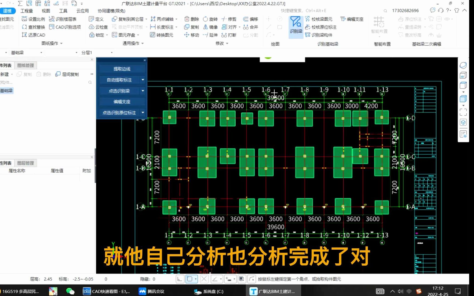Click the full-screen extents icon on right toolbar
474x296 pixels.
pyautogui.click(x=463, y=112)
